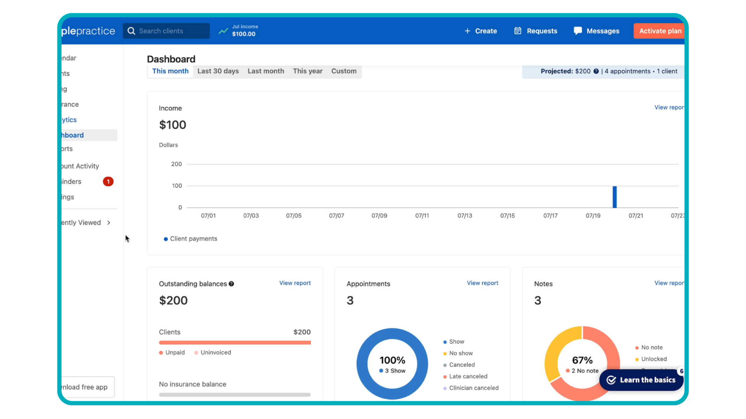Open View report for Notes
This screenshot has height=419, width=746.
coord(669,283)
